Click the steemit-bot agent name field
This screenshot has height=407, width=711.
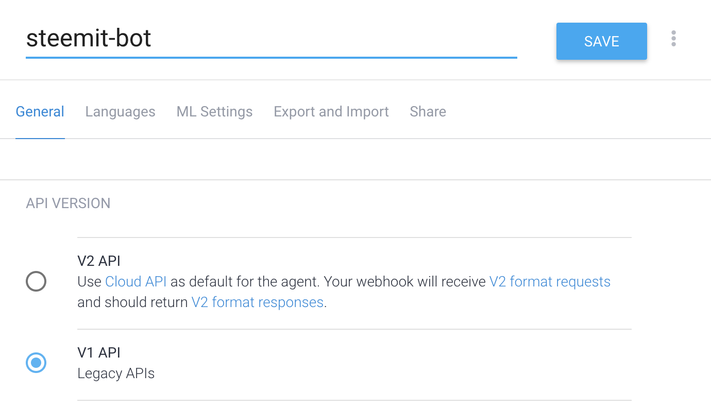pyautogui.click(x=271, y=39)
